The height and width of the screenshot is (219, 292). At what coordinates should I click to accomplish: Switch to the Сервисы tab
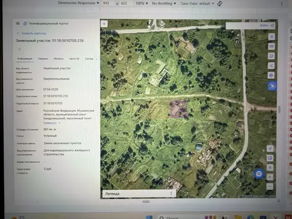point(43,58)
